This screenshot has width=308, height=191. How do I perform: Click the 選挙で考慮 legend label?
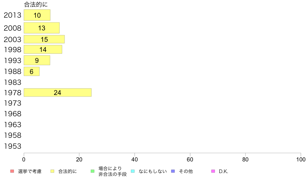coord(30,171)
